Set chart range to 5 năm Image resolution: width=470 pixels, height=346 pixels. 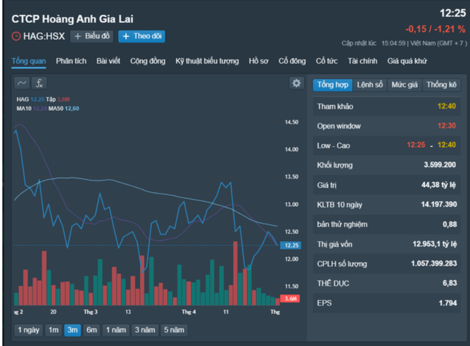(x=174, y=330)
